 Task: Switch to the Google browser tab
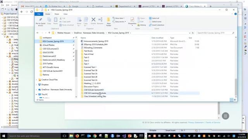point(79,6)
